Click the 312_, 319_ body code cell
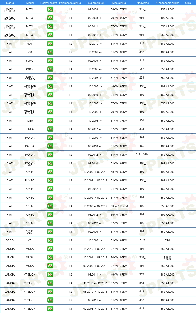The width and height of the screenshot is (196, 313). (142, 155)
